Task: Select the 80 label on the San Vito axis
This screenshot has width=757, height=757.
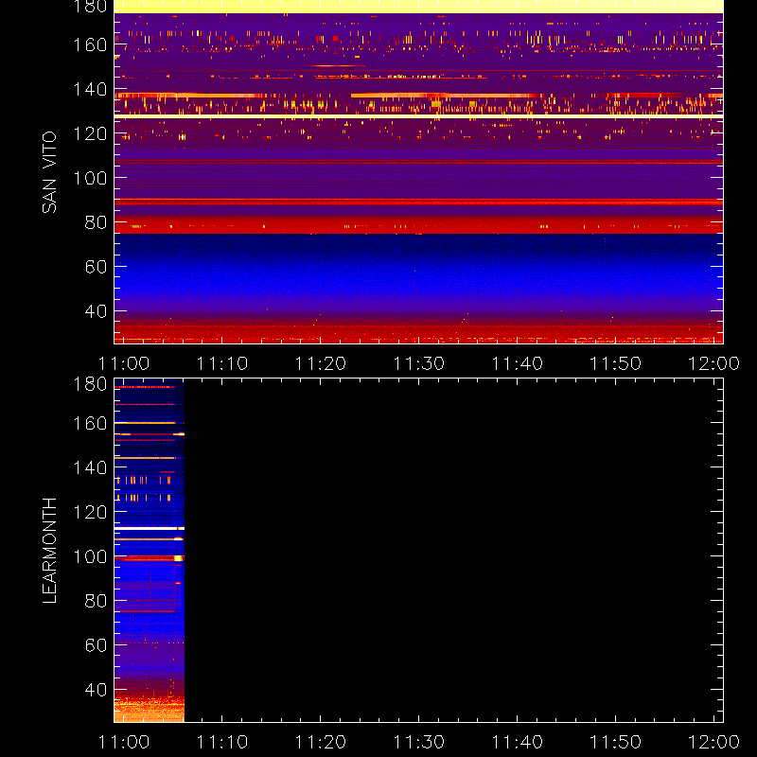Action: [96, 222]
